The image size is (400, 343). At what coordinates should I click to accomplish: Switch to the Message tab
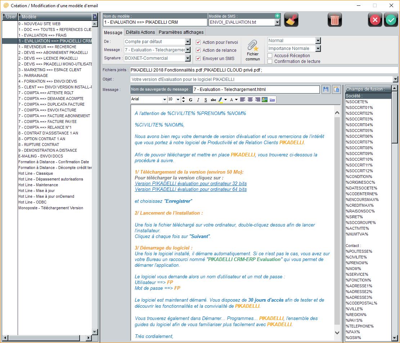pyautogui.click(x=113, y=32)
